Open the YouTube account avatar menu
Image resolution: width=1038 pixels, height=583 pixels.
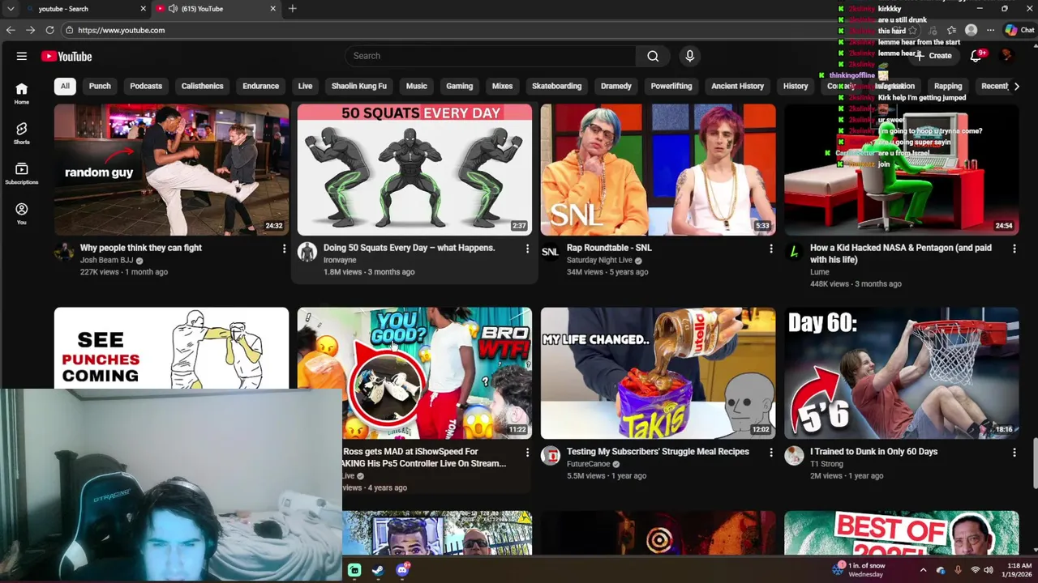(1007, 56)
